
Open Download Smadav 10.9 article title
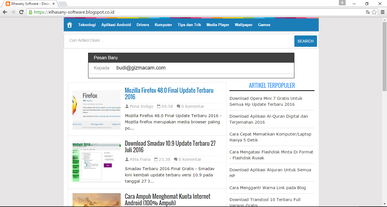(x=170, y=147)
